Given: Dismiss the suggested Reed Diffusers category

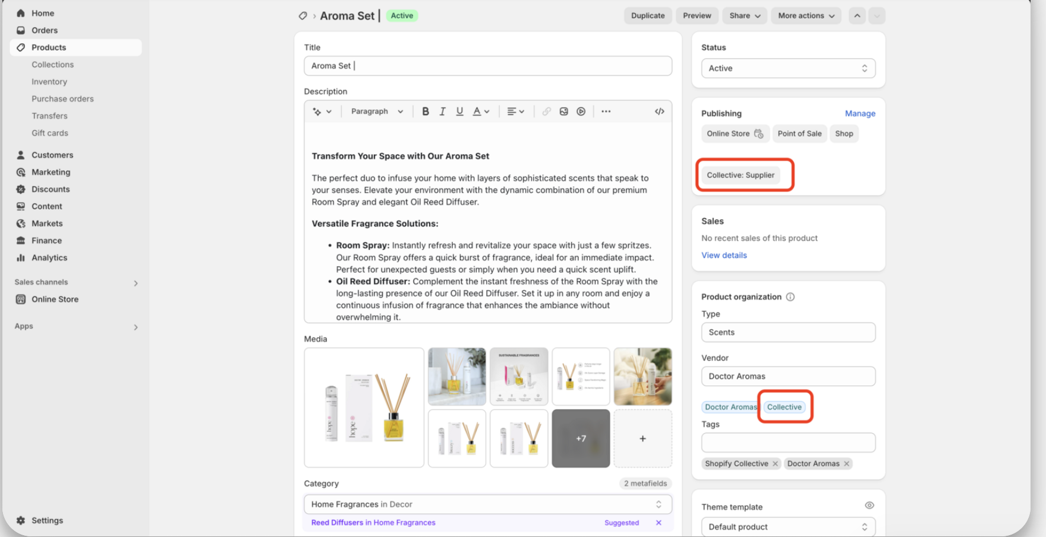Looking at the screenshot, I should click(659, 523).
